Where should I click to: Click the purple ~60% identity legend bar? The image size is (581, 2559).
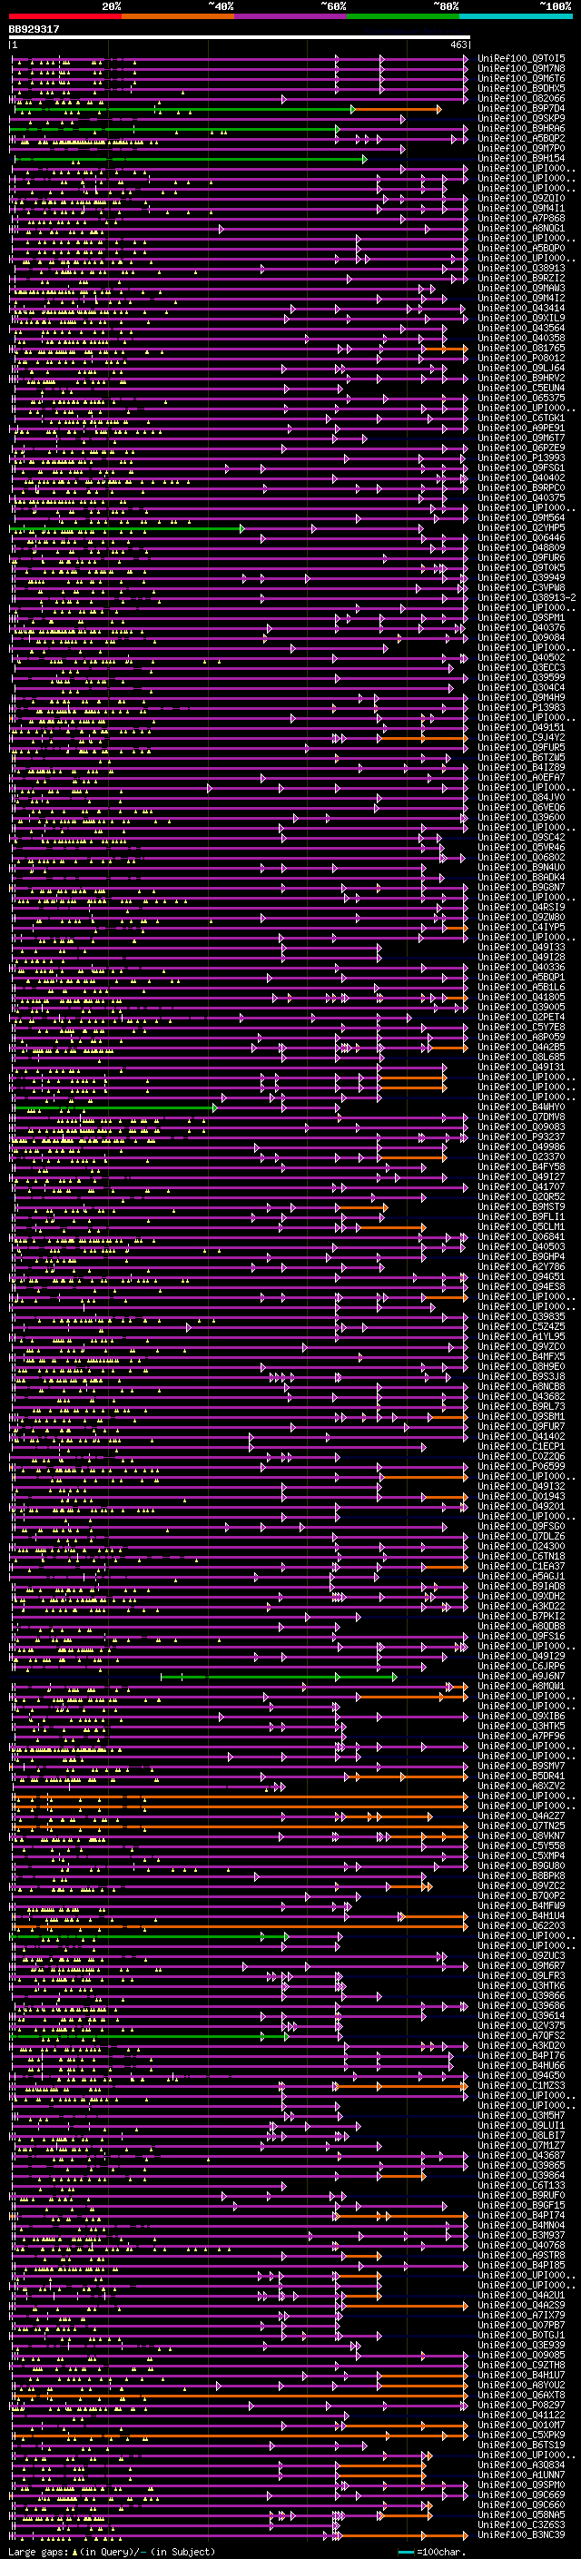coord(291,16)
